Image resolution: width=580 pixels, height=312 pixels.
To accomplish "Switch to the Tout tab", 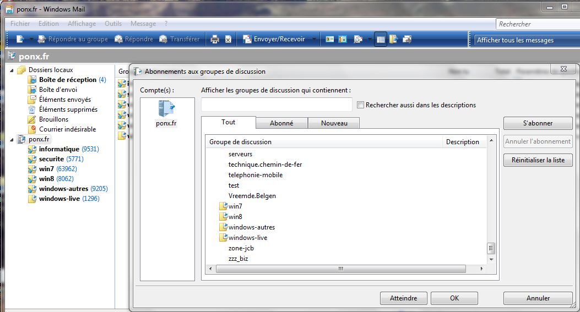I will [228, 122].
